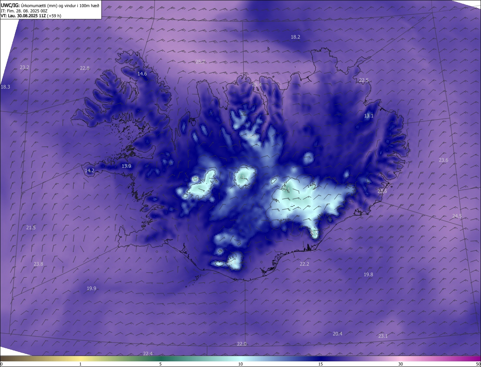Click the 'IT: Fim. 28. 08. 2025 00Z' line
The image size is (481, 367).
click(x=24, y=11)
